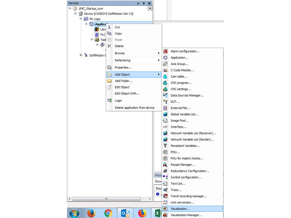Select Visualization… in the submenu
291x218 pixels.
click(193, 209)
